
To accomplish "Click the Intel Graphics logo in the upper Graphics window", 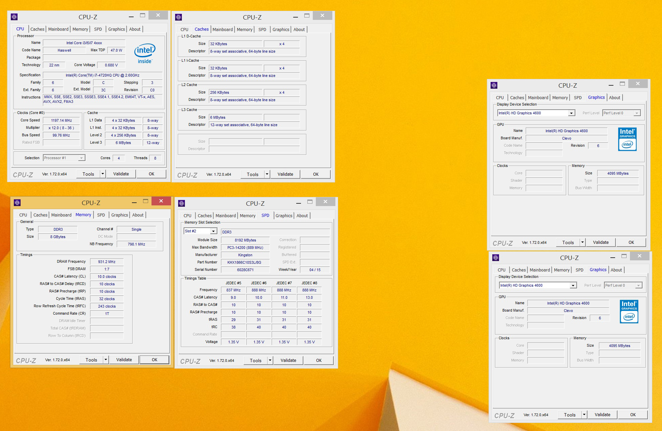I will [x=627, y=139].
